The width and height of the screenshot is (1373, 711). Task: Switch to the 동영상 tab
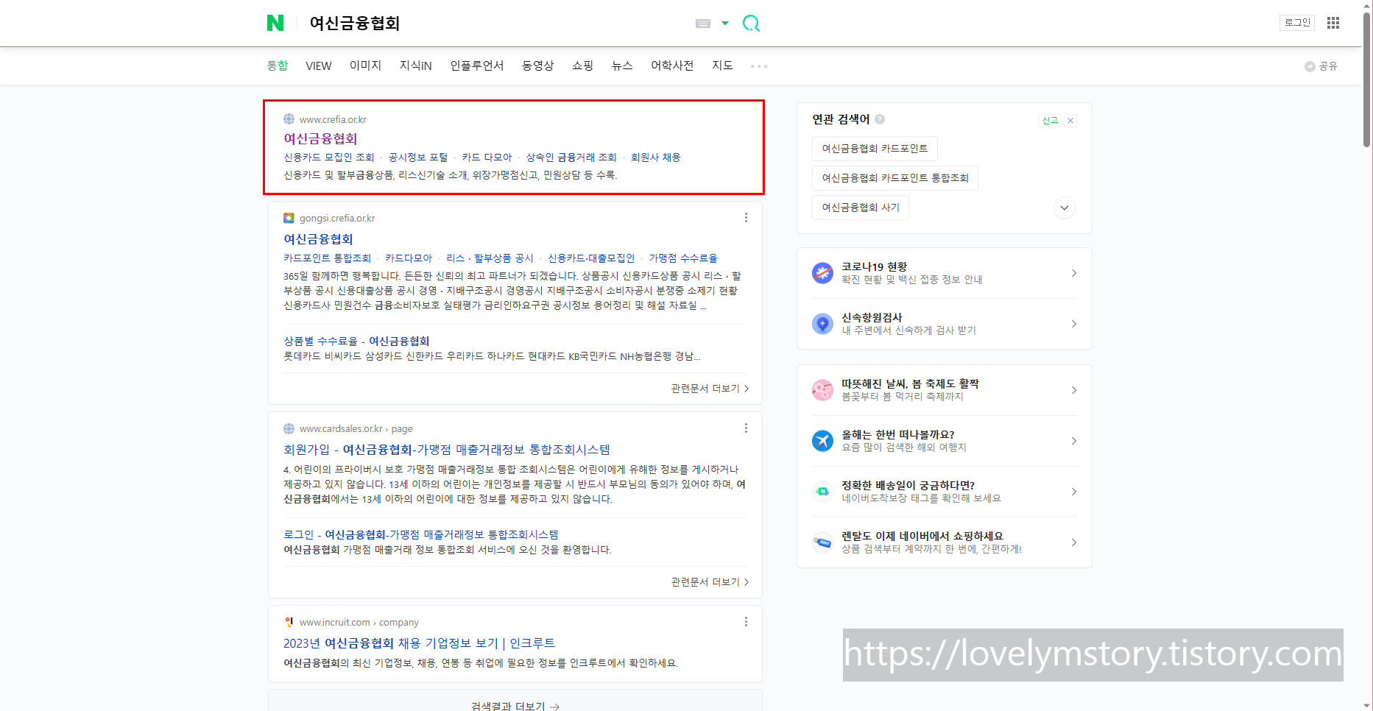[538, 66]
